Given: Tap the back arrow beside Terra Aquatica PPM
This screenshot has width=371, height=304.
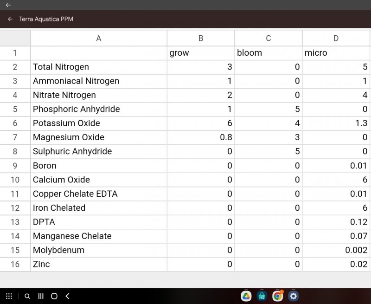Looking at the screenshot, I should tap(10, 19).
